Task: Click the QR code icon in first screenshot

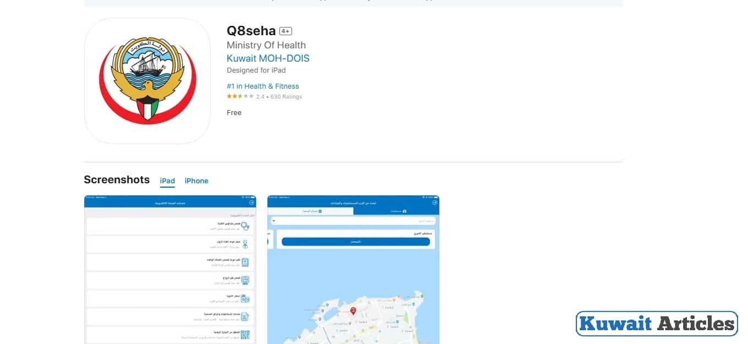Action: [x=245, y=335]
